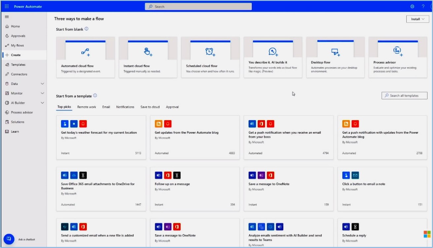Expand the Monitor section chevron
This screenshot has height=248, width=433.
click(42, 93)
